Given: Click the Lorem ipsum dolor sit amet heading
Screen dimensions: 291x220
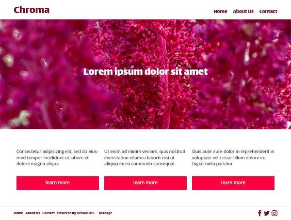Looking at the screenshot, I should [145, 72].
